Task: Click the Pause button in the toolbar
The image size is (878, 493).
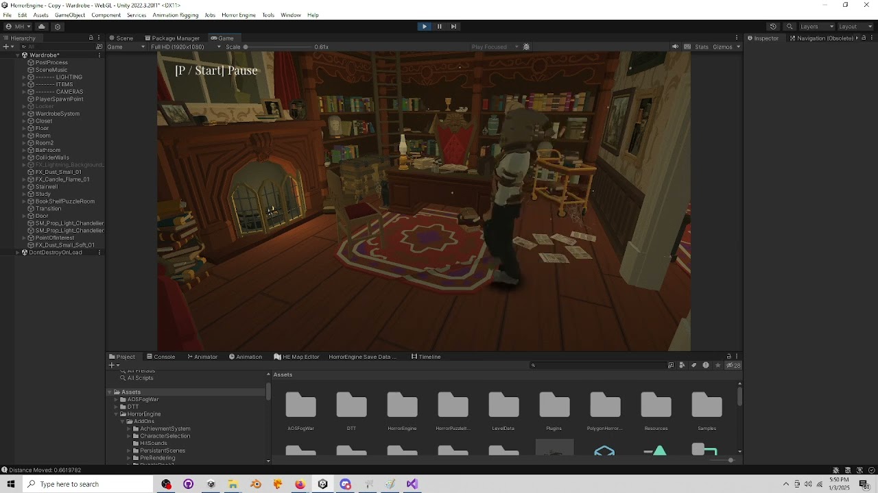Action: pos(439,27)
